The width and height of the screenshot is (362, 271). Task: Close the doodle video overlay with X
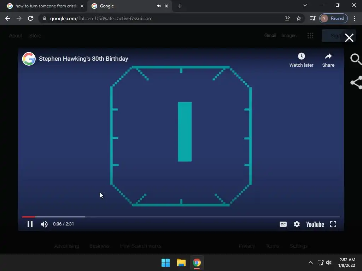coord(349,38)
